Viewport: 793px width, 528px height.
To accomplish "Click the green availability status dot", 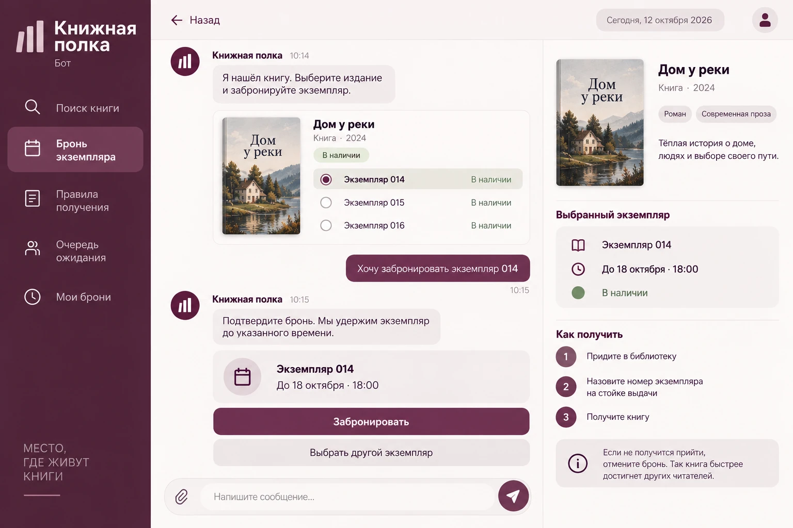I will tap(578, 293).
